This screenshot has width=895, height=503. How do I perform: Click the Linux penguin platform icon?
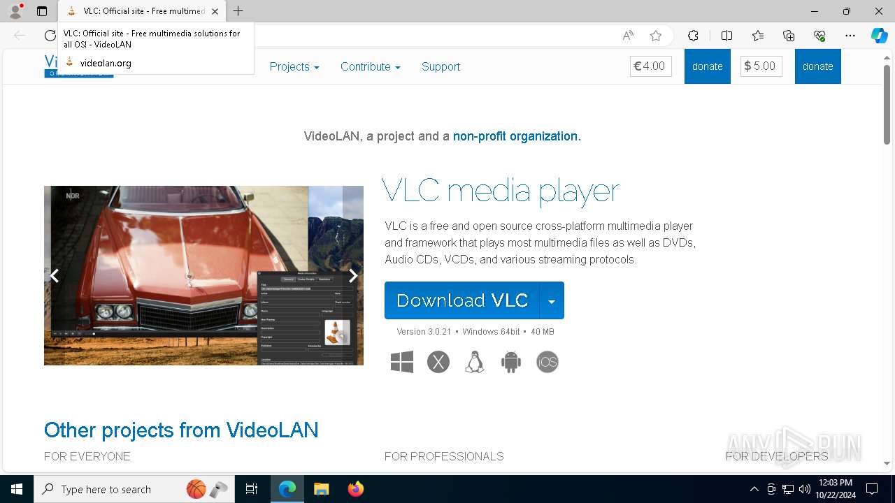click(x=475, y=362)
